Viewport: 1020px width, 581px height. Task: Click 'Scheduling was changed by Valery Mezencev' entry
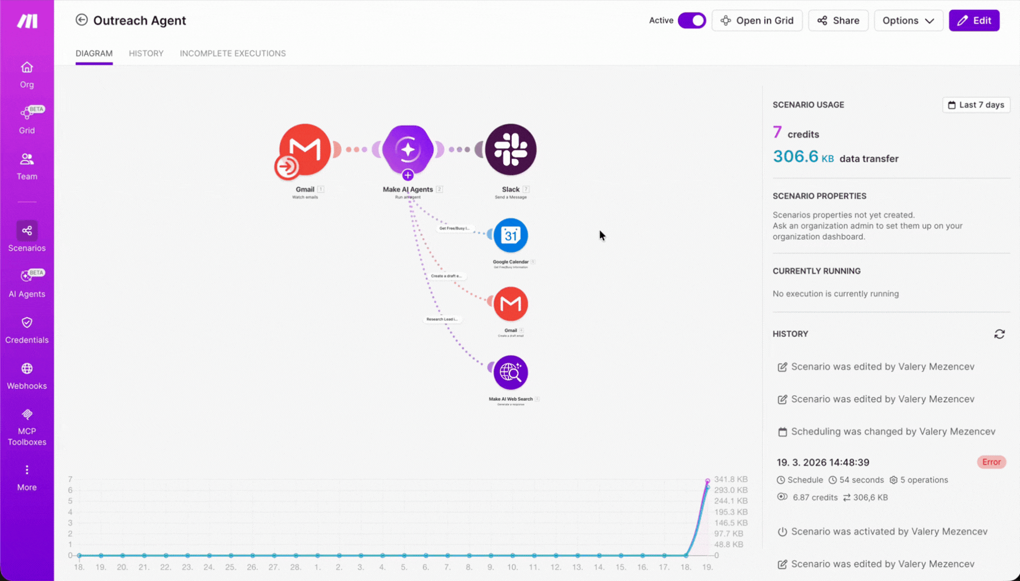click(x=887, y=432)
